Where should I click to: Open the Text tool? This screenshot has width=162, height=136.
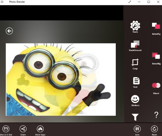coord(136,81)
